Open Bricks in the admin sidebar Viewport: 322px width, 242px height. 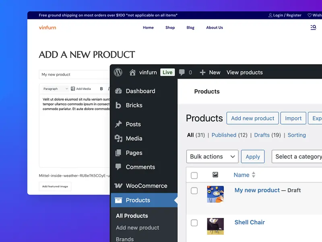click(x=134, y=105)
